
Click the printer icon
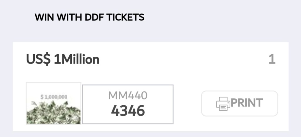click(223, 104)
